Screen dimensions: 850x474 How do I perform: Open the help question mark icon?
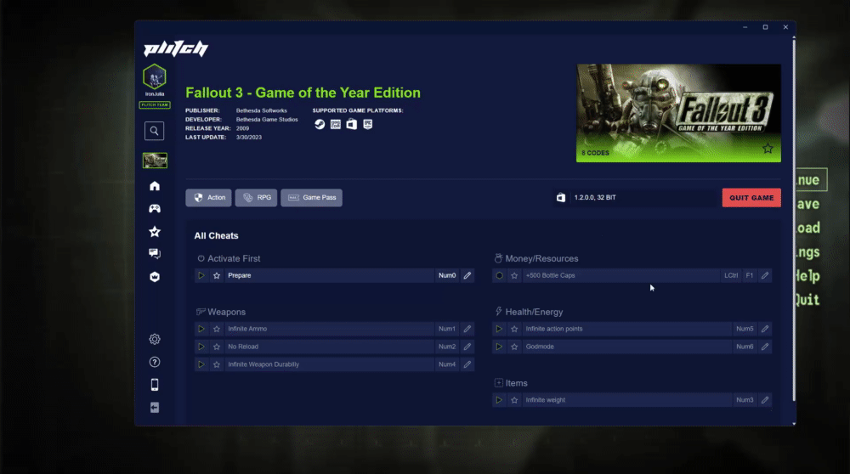pos(155,362)
